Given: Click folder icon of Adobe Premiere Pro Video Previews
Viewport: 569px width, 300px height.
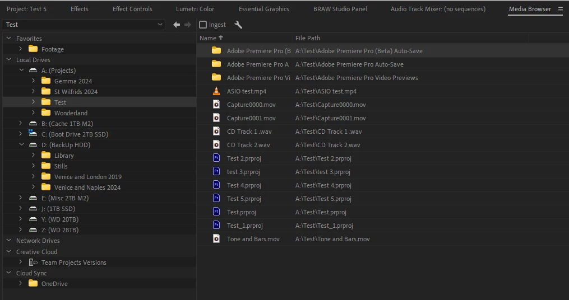Looking at the screenshot, I should pos(216,78).
